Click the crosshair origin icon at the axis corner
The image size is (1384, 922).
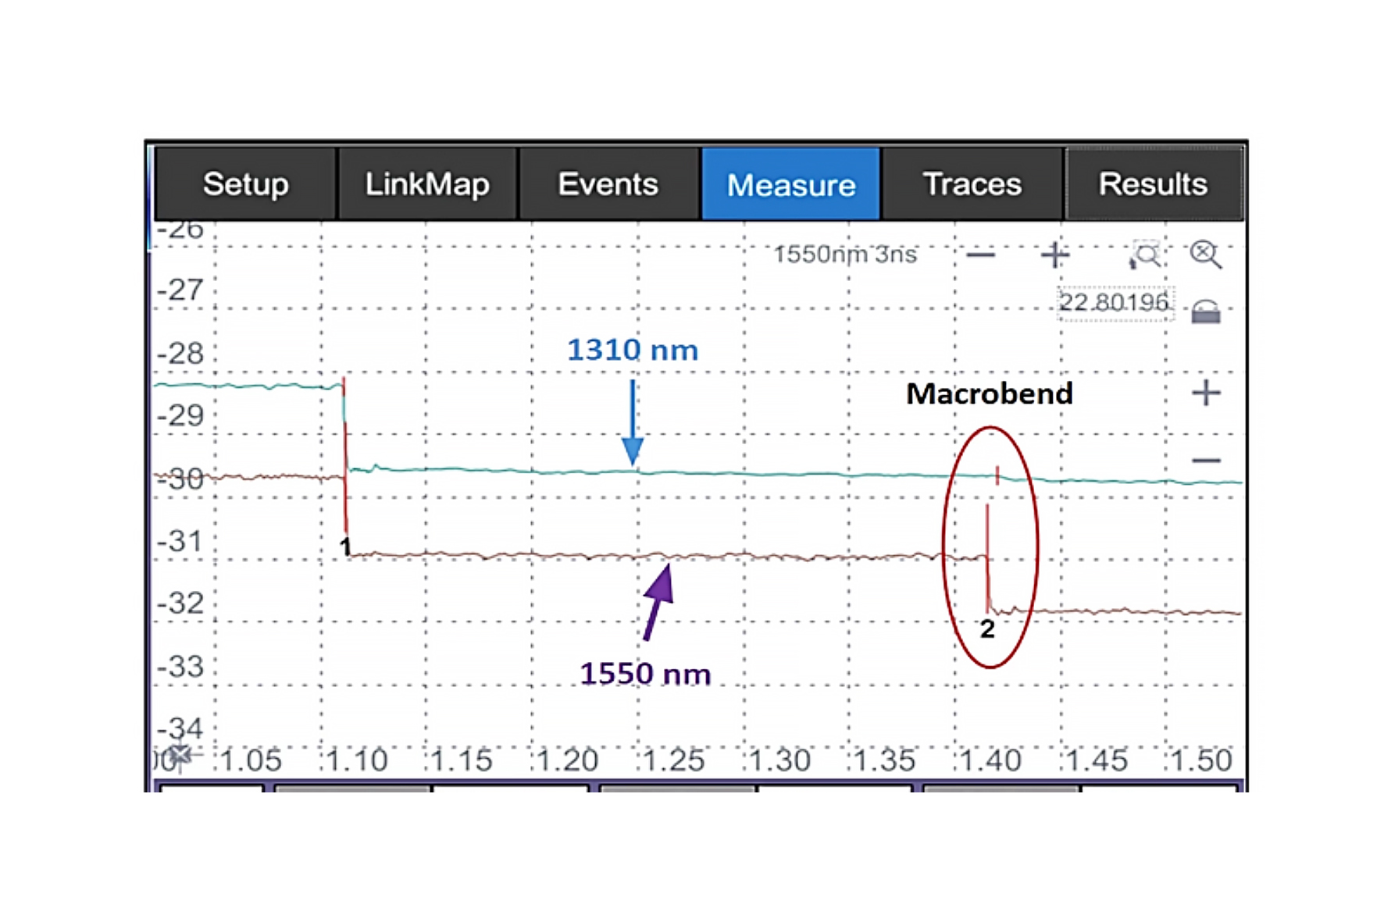pyautogui.click(x=180, y=755)
